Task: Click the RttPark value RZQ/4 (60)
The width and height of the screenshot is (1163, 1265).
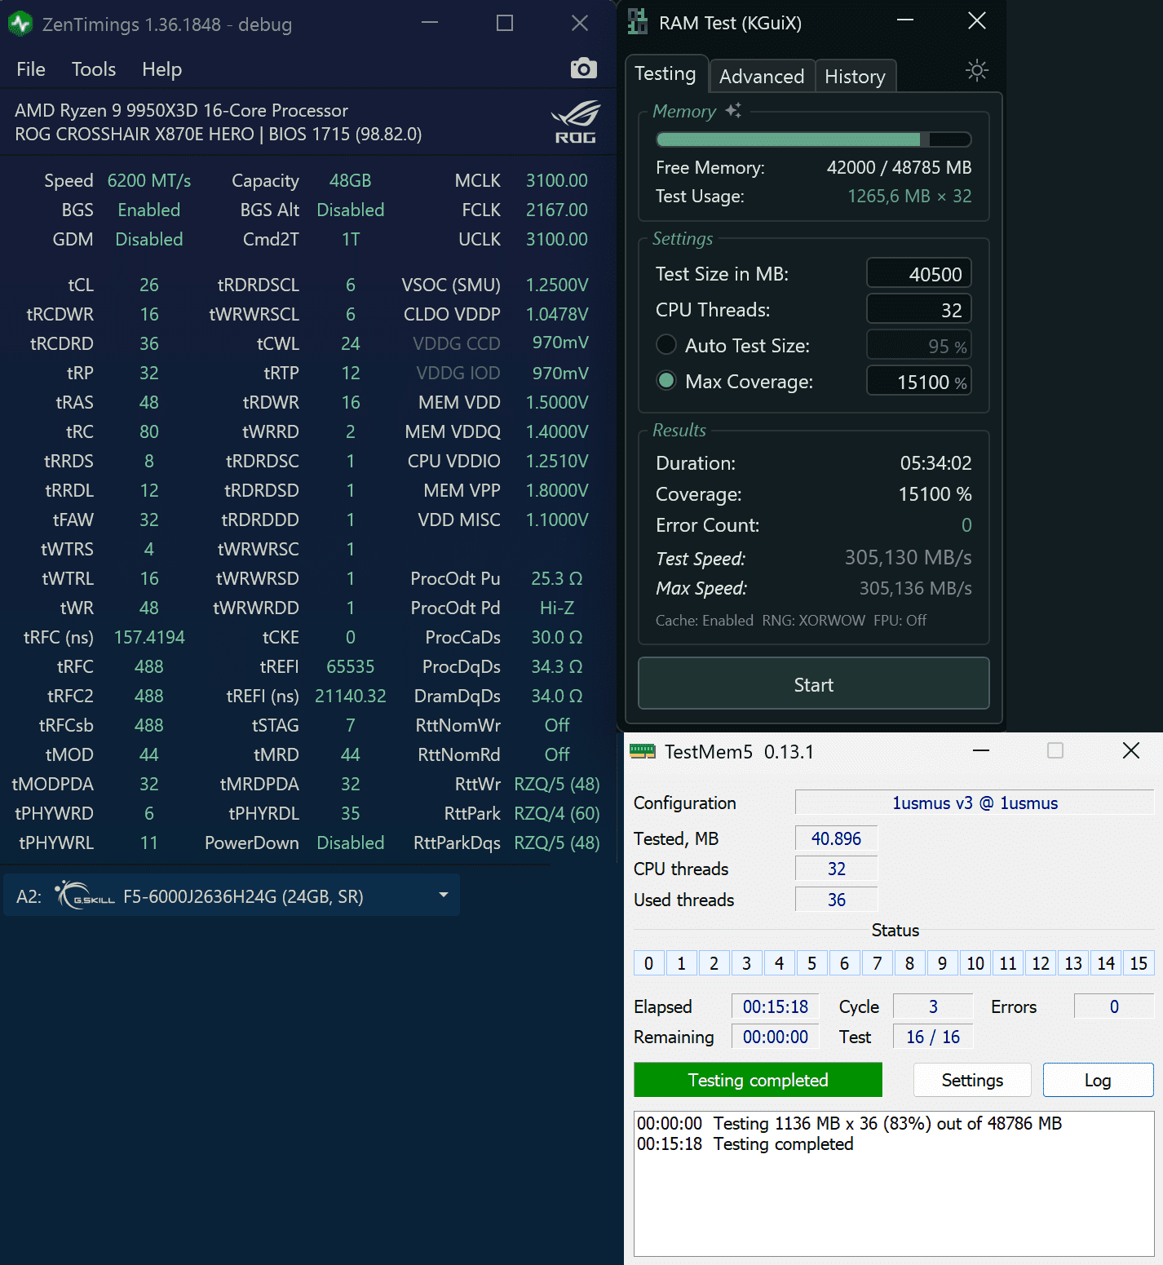Action: pyautogui.click(x=557, y=813)
